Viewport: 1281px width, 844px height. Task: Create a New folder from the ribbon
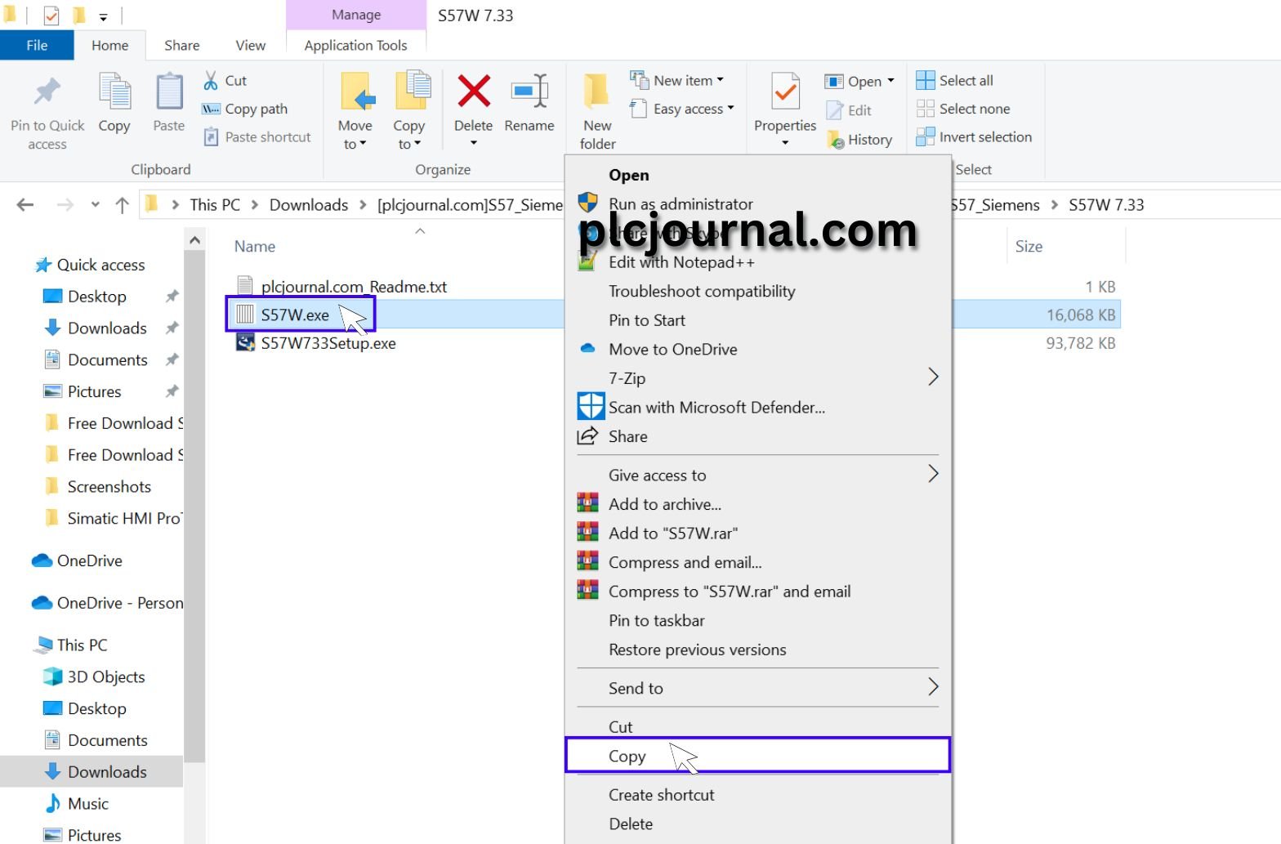tap(597, 111)
